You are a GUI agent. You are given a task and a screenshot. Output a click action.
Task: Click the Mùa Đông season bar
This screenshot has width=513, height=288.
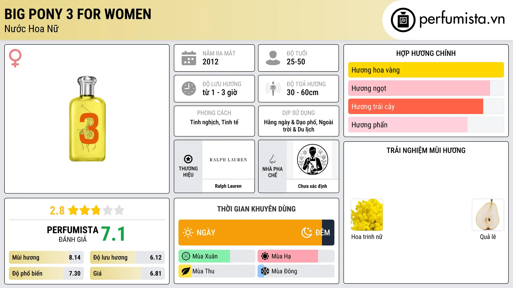296,271
